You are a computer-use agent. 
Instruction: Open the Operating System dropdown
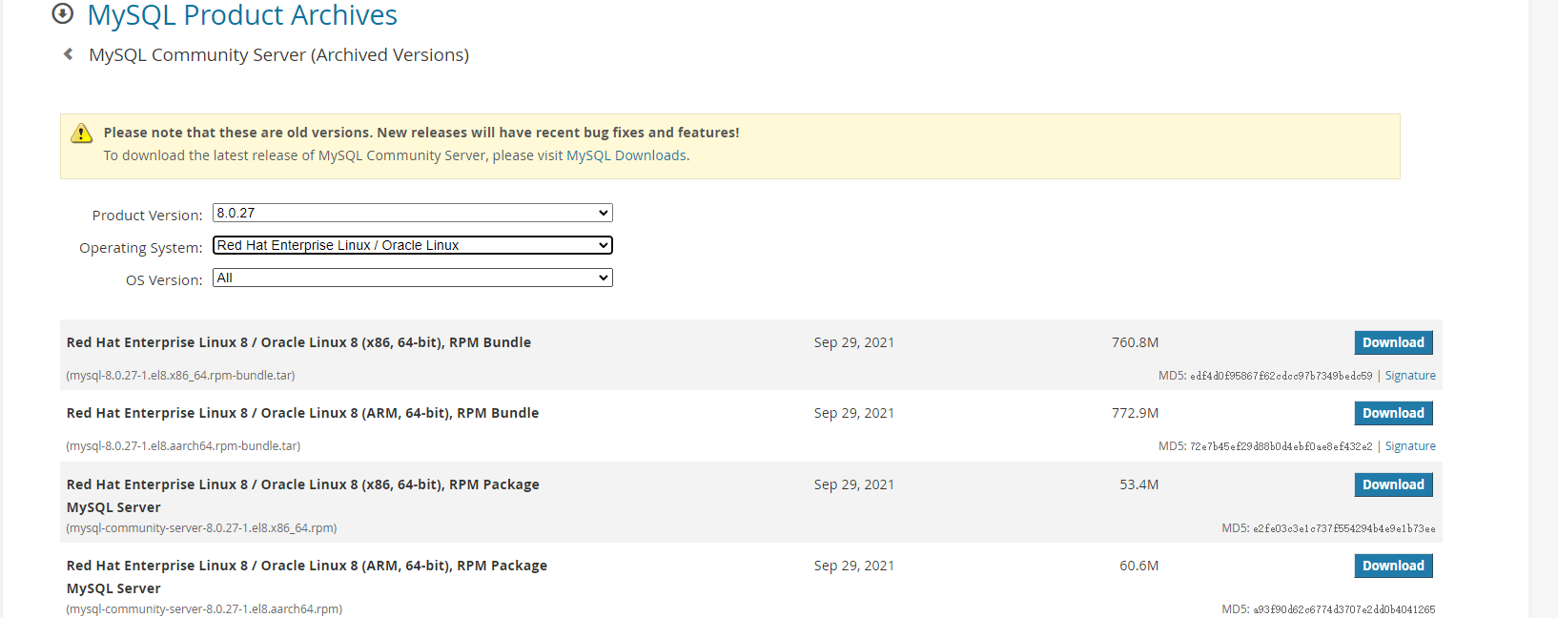click(x=412, y=245)
